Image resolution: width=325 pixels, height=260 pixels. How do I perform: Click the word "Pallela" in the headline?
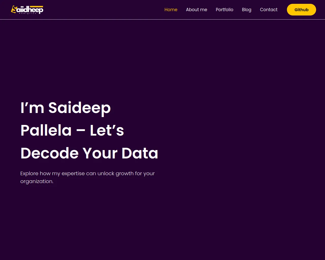(46, 131)
